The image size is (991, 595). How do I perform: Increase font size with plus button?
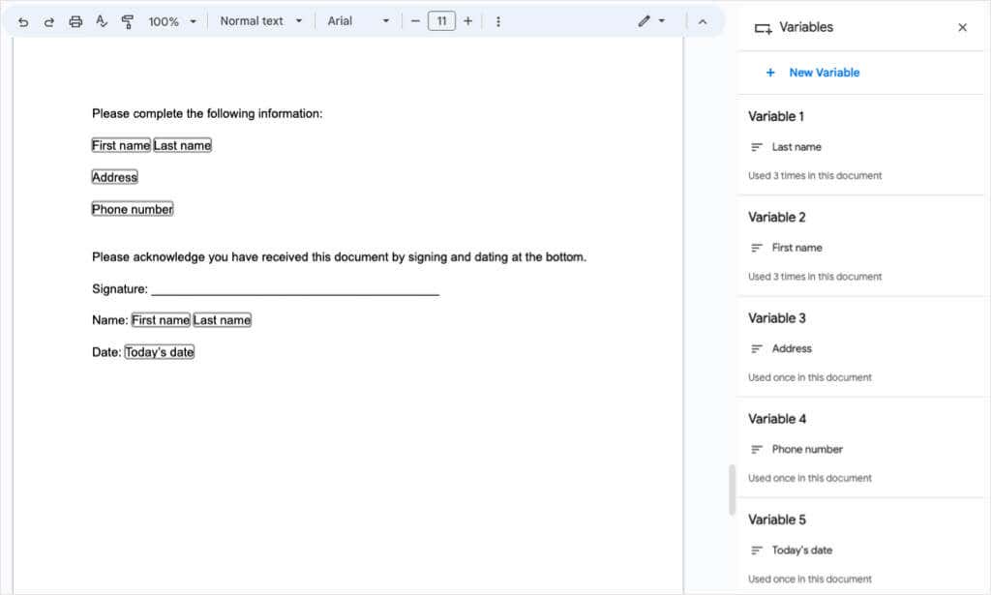467,21
